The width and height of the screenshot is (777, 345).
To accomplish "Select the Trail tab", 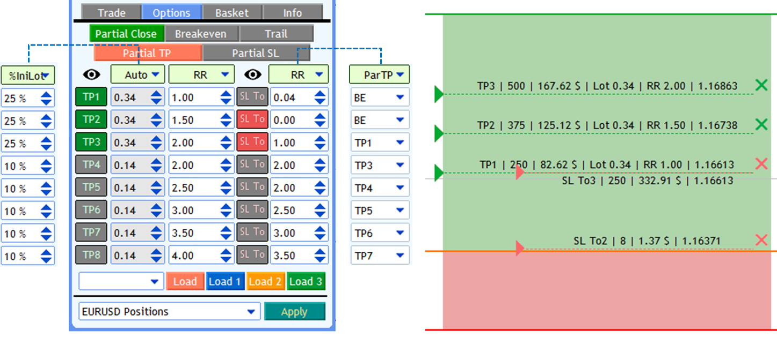I will point(276,33).
